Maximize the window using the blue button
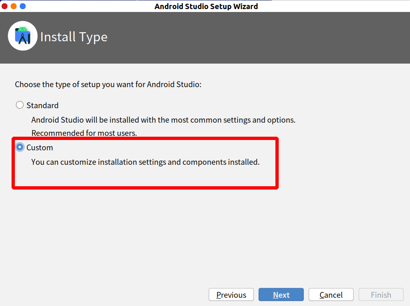This screenshot has height=306, width=410. coord(23,6)
